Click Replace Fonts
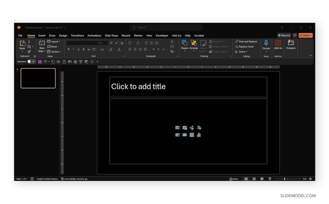This screenshot has height=204, width=329. (244, 47)
